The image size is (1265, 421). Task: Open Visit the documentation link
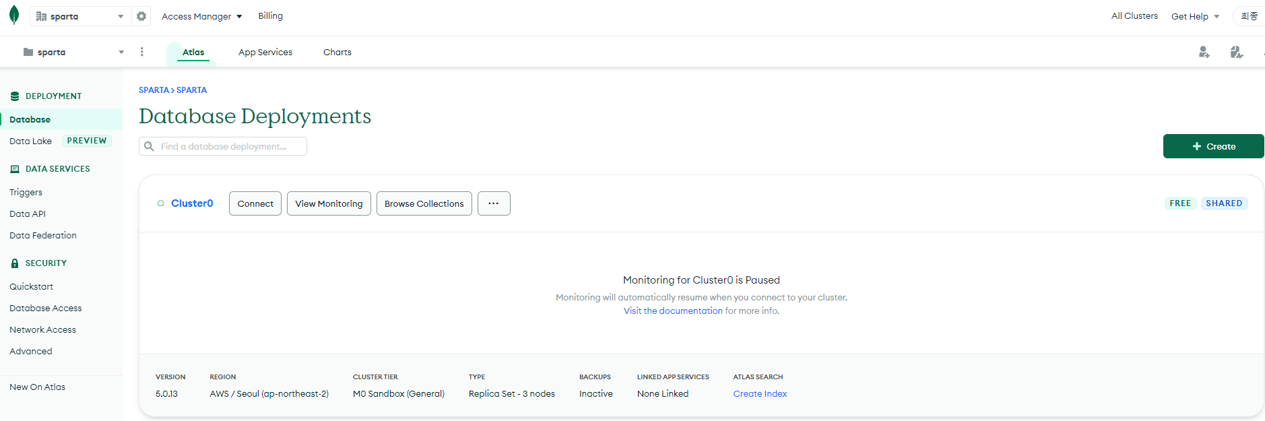[x=673, y=311]
